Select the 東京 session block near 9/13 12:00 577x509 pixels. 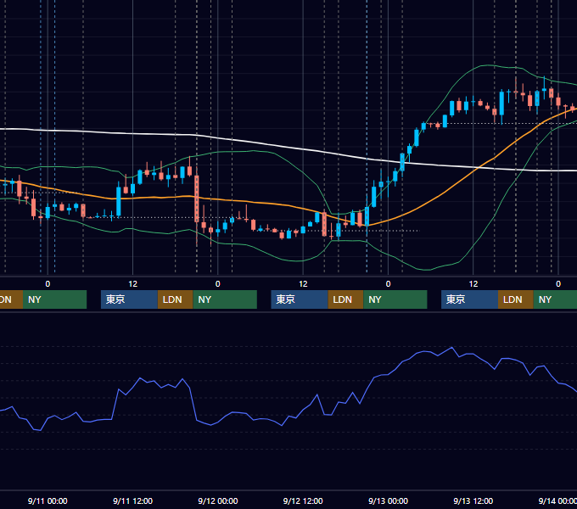pos(469,299)
